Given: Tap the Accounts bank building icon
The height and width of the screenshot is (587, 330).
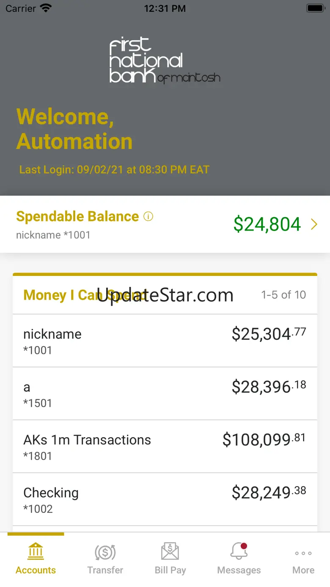Looking at the screenshot, I should coord(36,551).
